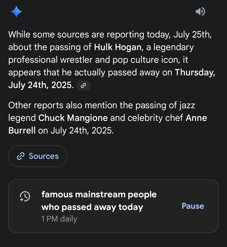Viewport: 227px width, 247px height.
Task: Click the "1 PM daily" schedule label
Action: (x=59, y=219)
